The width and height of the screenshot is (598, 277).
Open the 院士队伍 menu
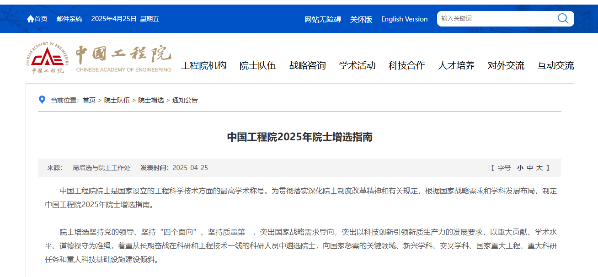[258, 65]
